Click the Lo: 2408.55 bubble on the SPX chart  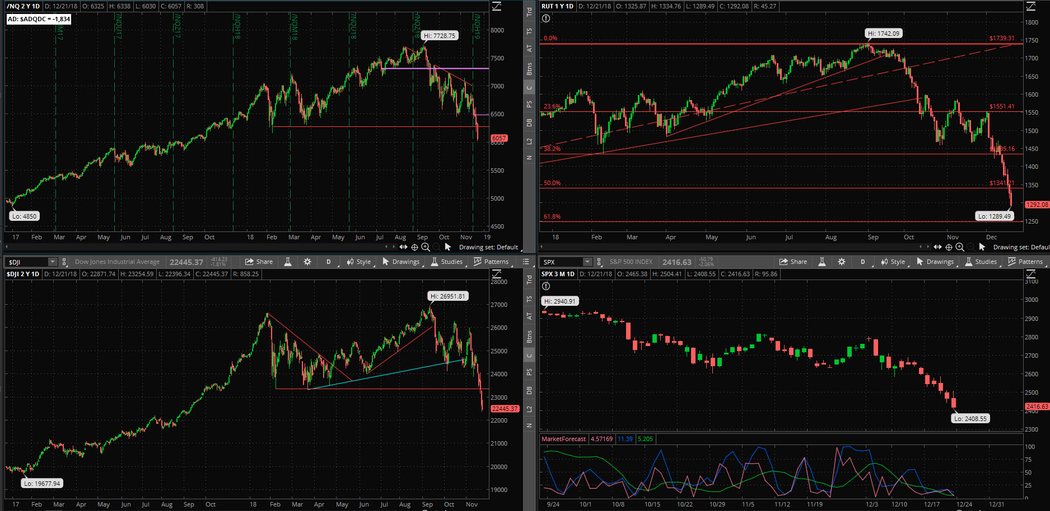[x=970, y=419]
